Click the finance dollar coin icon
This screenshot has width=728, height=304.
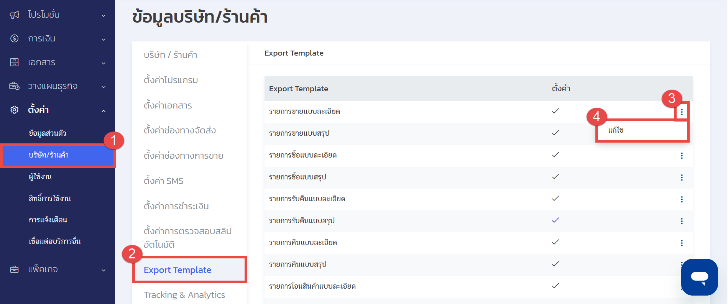(14, 38)
